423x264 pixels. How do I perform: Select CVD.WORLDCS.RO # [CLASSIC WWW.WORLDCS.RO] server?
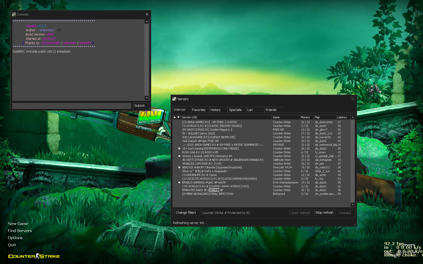click(261, 186)
